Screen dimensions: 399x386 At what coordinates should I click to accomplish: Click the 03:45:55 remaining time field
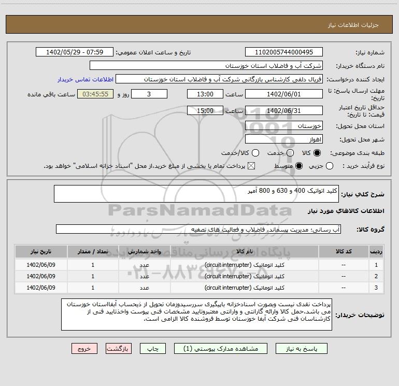95,94
